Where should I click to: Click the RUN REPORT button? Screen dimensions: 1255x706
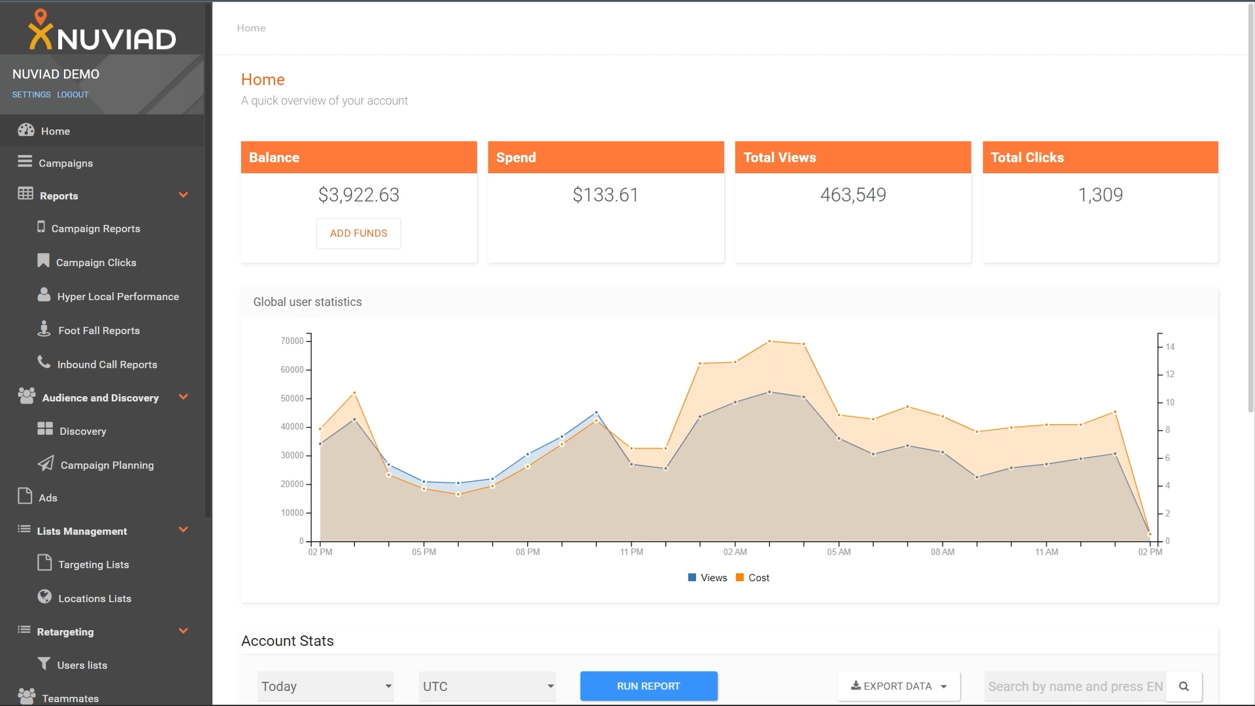[x=648, y=686]
